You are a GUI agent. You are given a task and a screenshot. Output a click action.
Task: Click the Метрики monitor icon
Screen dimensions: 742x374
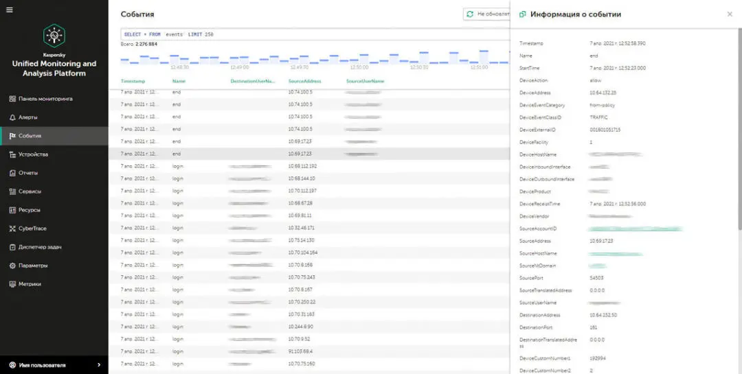click(13, 284)
